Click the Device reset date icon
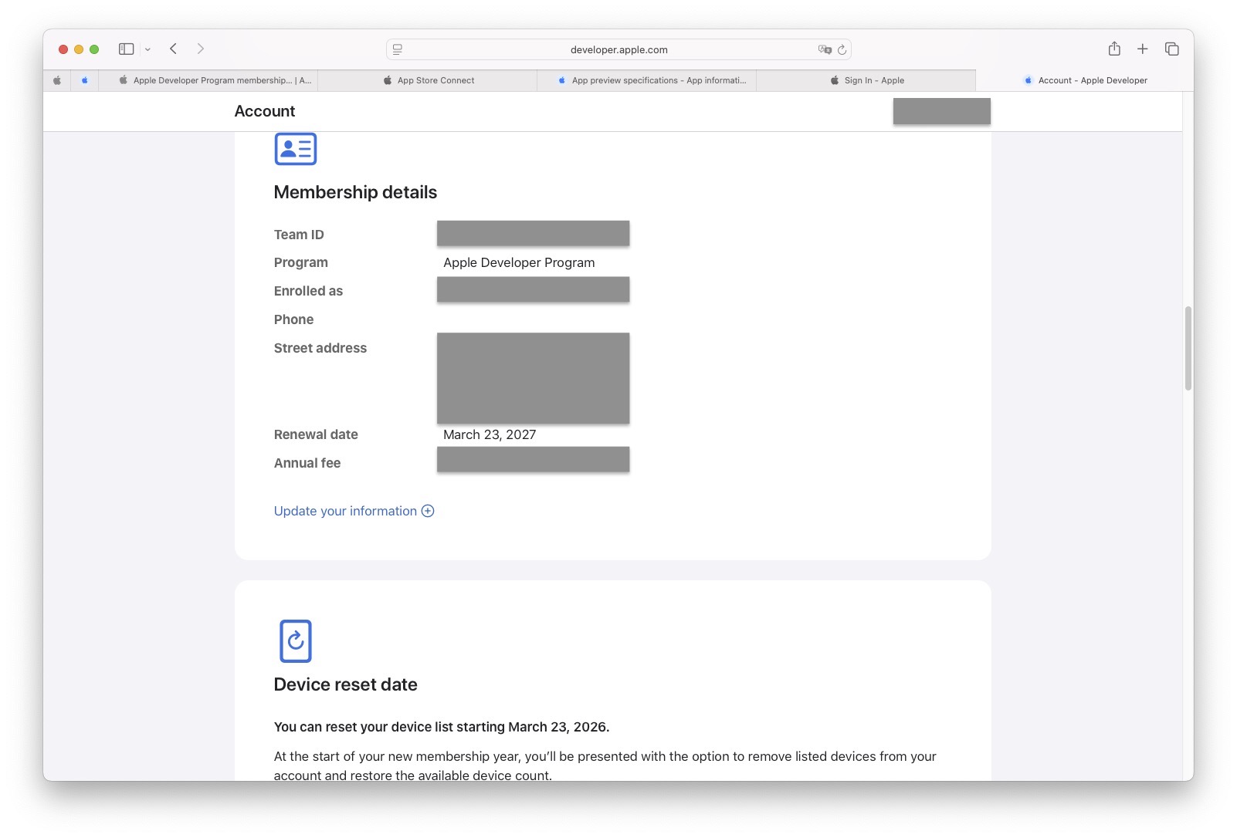 pyautogui.click(x=296, y=641)
